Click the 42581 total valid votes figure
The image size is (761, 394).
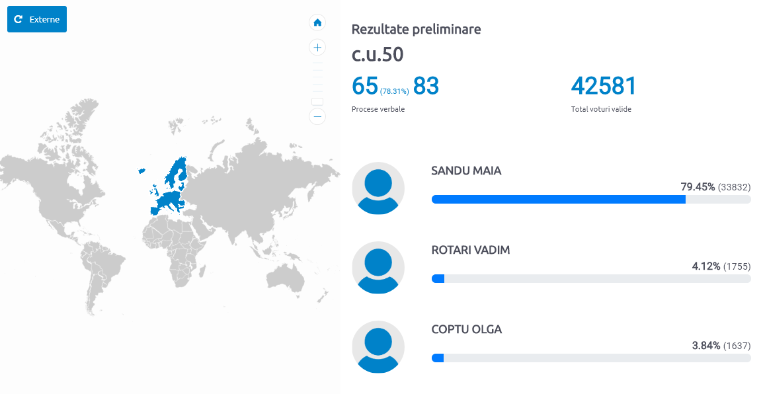603,86
